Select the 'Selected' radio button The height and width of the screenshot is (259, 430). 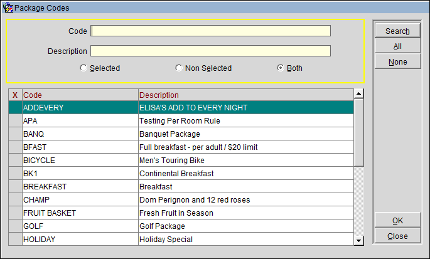[x=83, y=68]
